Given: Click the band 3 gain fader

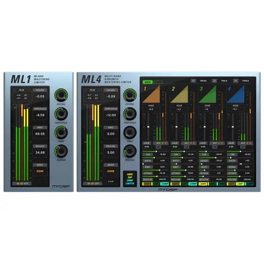Looking at the screenshot, I should click(x=204, y=128).
